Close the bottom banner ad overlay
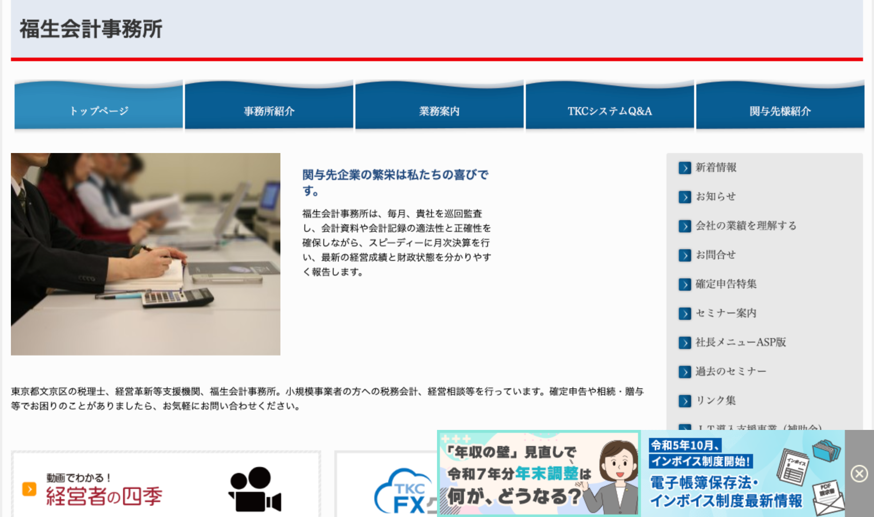Viewport: 874px width, 517px height. [x=859, y=474]
